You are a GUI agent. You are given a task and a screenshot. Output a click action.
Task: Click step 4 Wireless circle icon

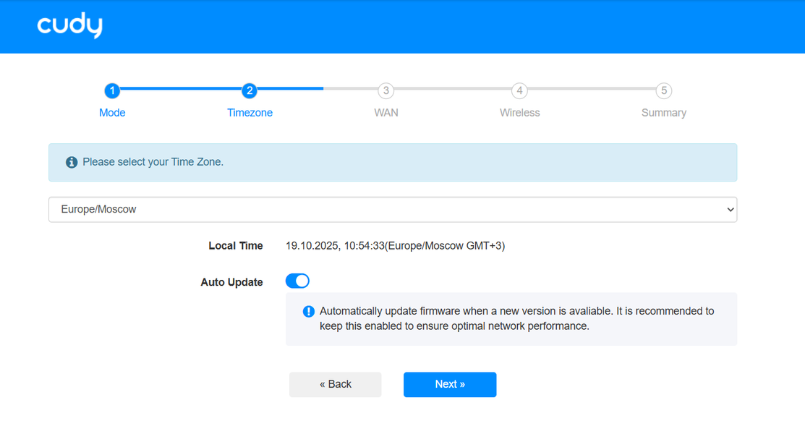(x=519, y=90)
